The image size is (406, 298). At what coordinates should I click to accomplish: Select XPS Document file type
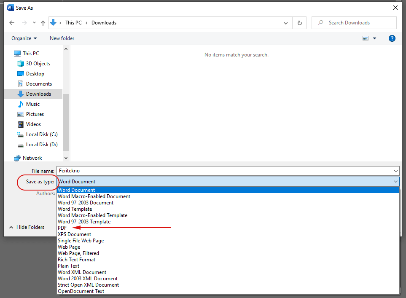tap(228, 234)
